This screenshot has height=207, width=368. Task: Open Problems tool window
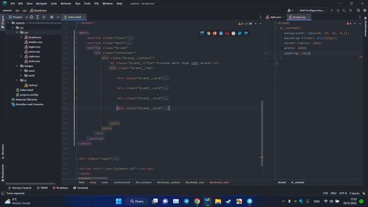(60, 188)
